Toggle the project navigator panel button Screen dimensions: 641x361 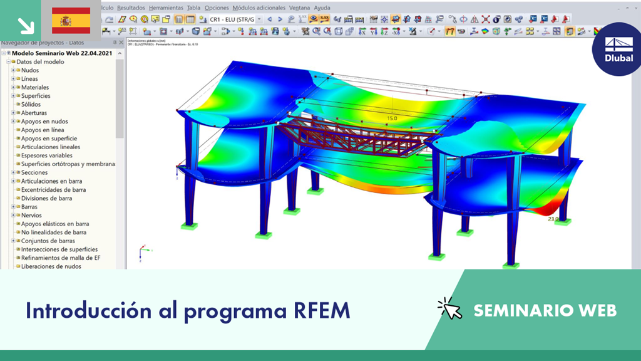(x=179, y=19)
